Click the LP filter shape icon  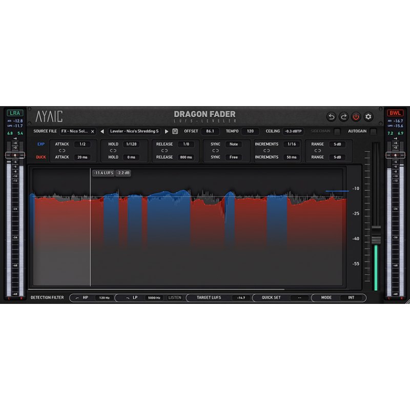pos(128,298)
